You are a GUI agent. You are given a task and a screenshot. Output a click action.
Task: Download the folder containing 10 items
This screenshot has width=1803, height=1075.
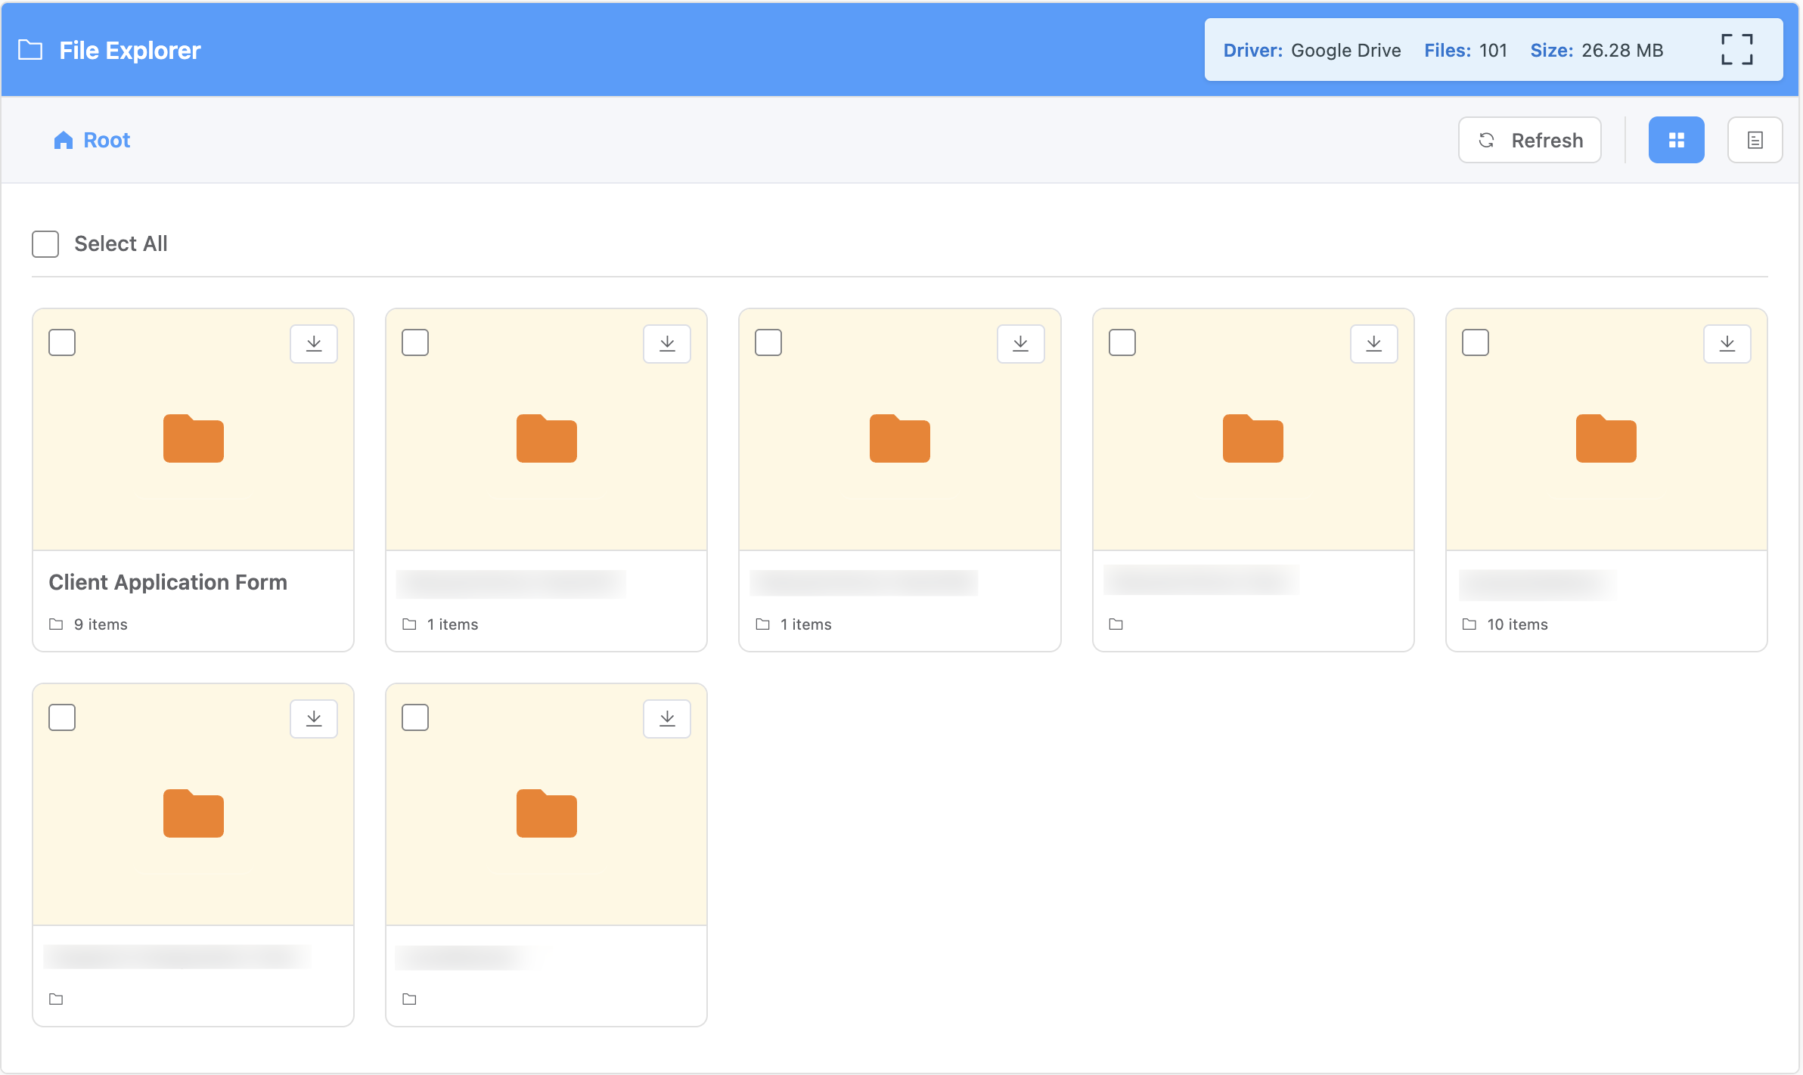(1727, 343)
